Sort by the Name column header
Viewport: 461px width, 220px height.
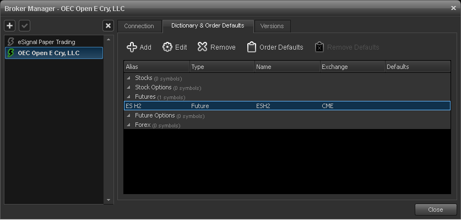[288, 67]
